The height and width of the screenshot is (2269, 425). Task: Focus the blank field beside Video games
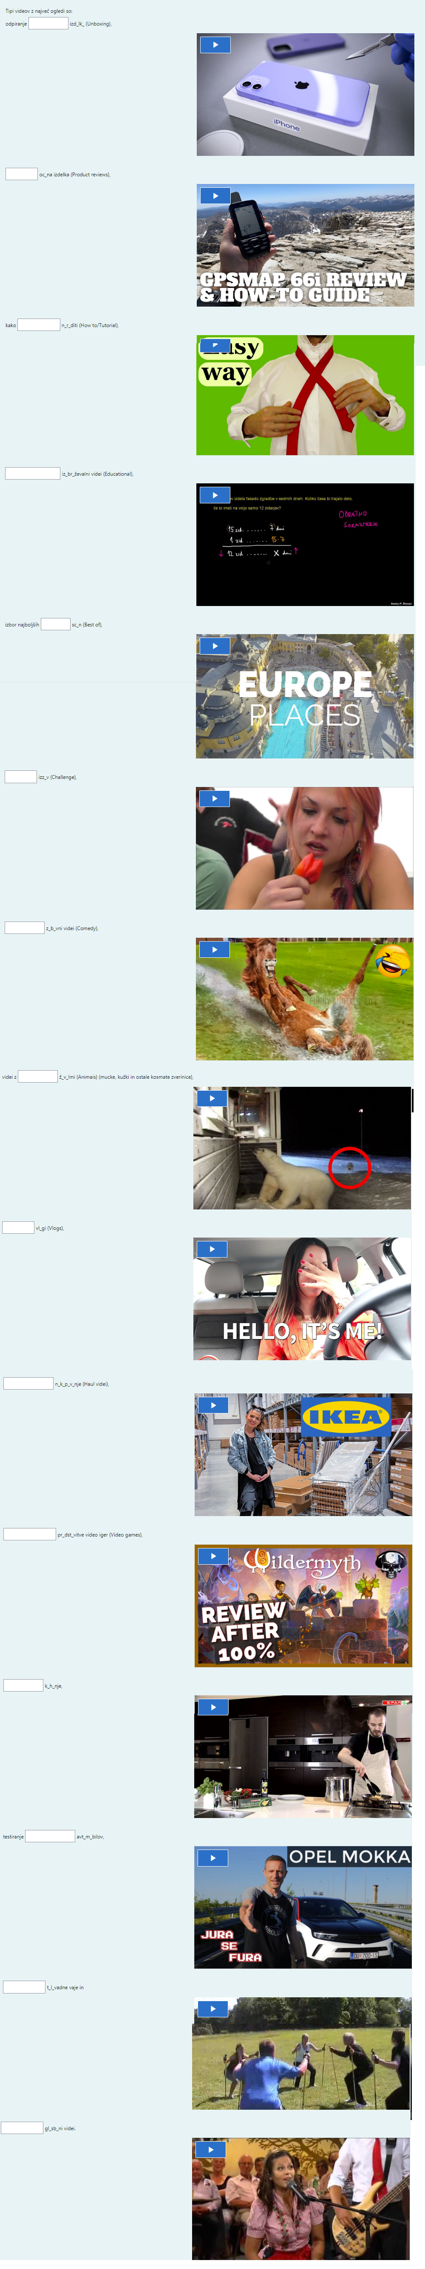point(30,1534)
